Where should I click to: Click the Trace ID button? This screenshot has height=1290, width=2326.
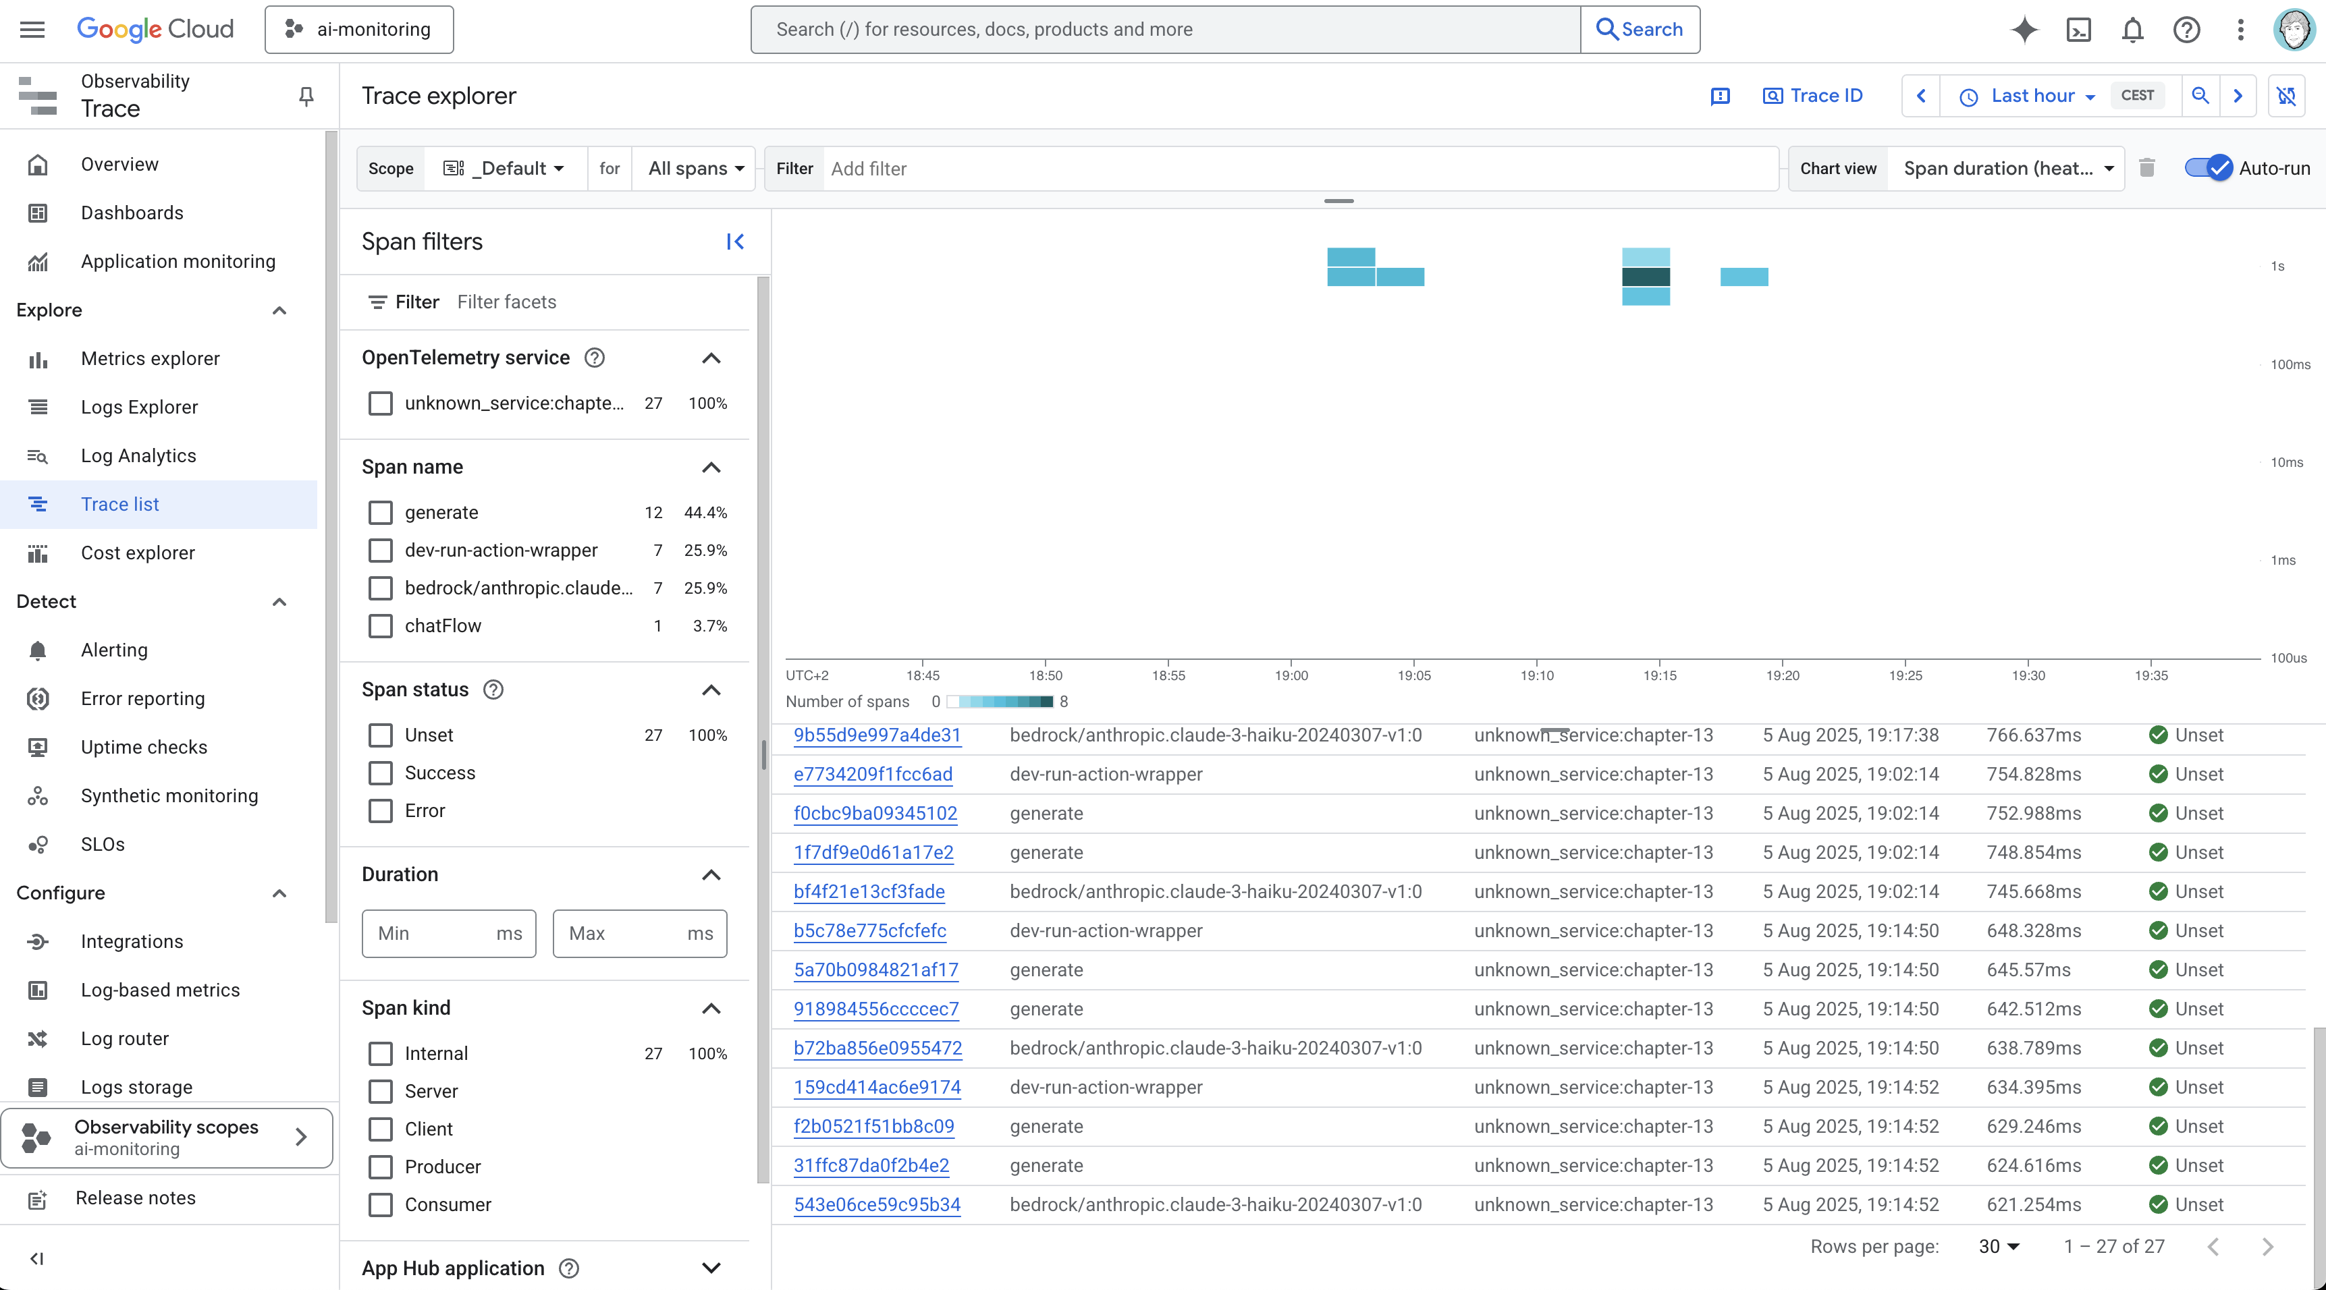pos(1812,96)
